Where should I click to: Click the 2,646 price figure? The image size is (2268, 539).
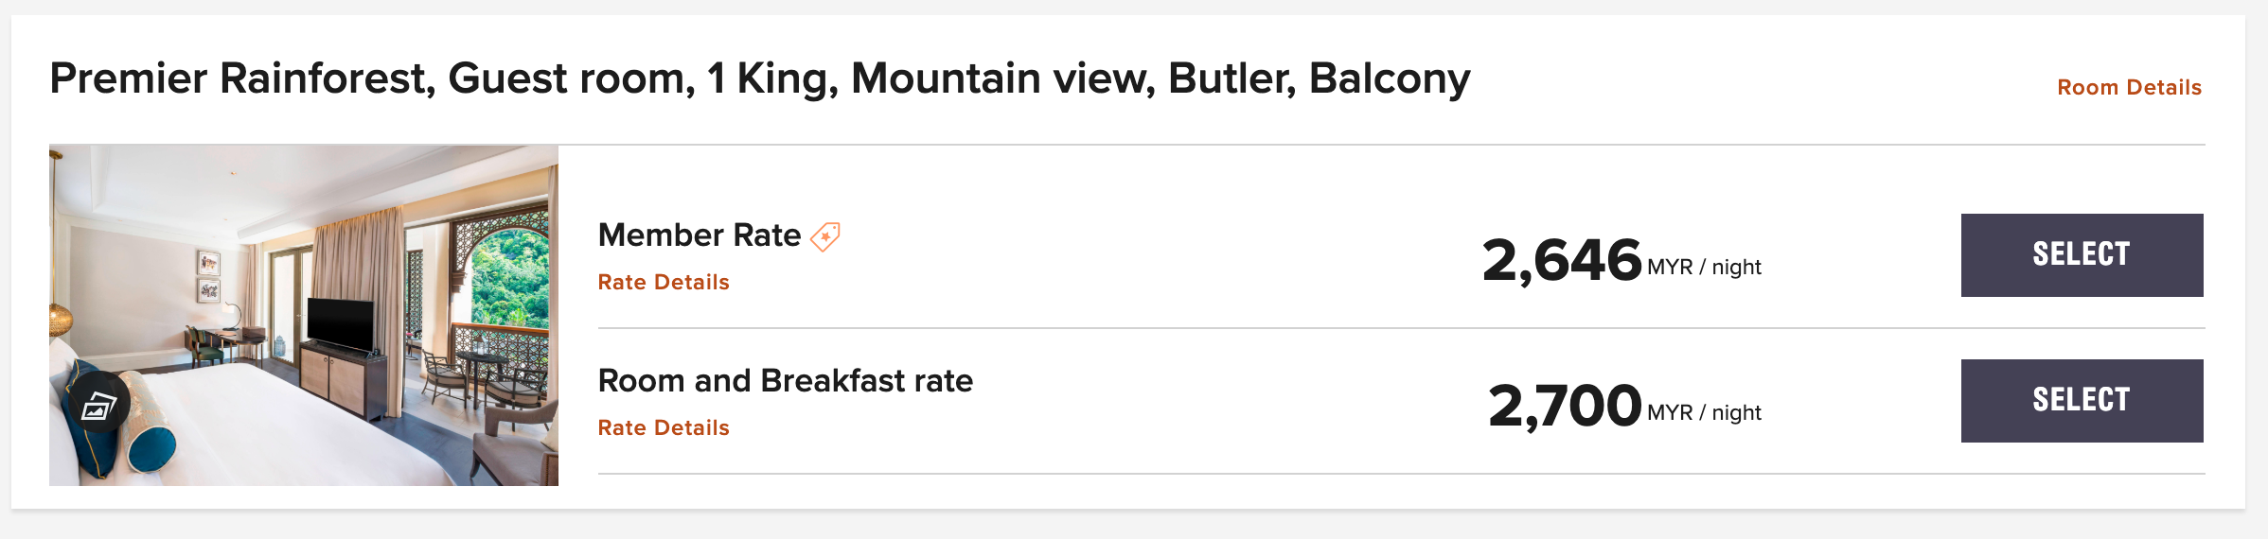click(1562, 260)
